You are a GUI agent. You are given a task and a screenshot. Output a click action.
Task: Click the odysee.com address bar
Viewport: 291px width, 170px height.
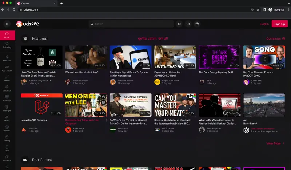[x=133, y=10]
